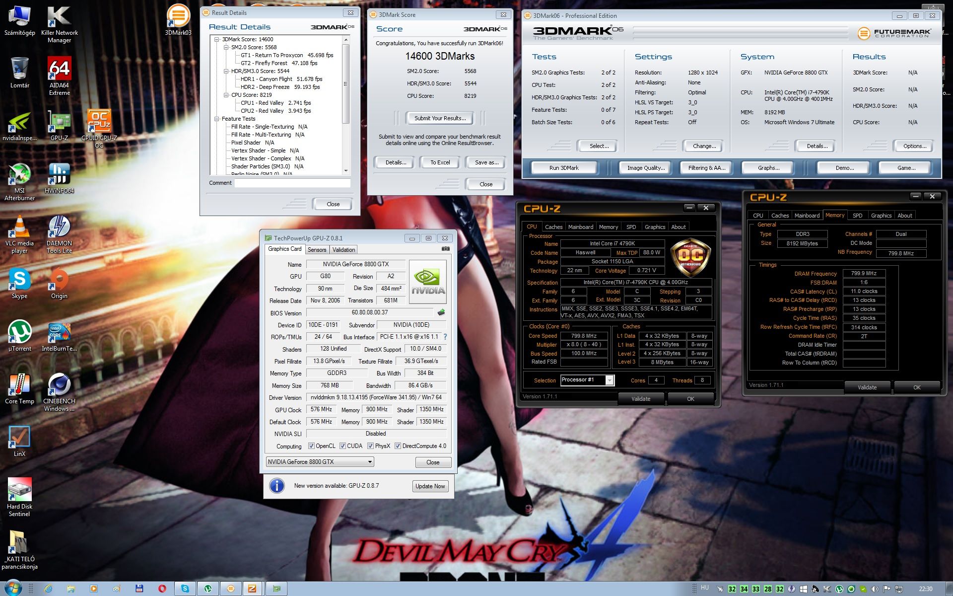The width and height of the screenshot is (953, 596).
Task: Open the Számítógép desktop icon
Action: click(x=19, y=21)
